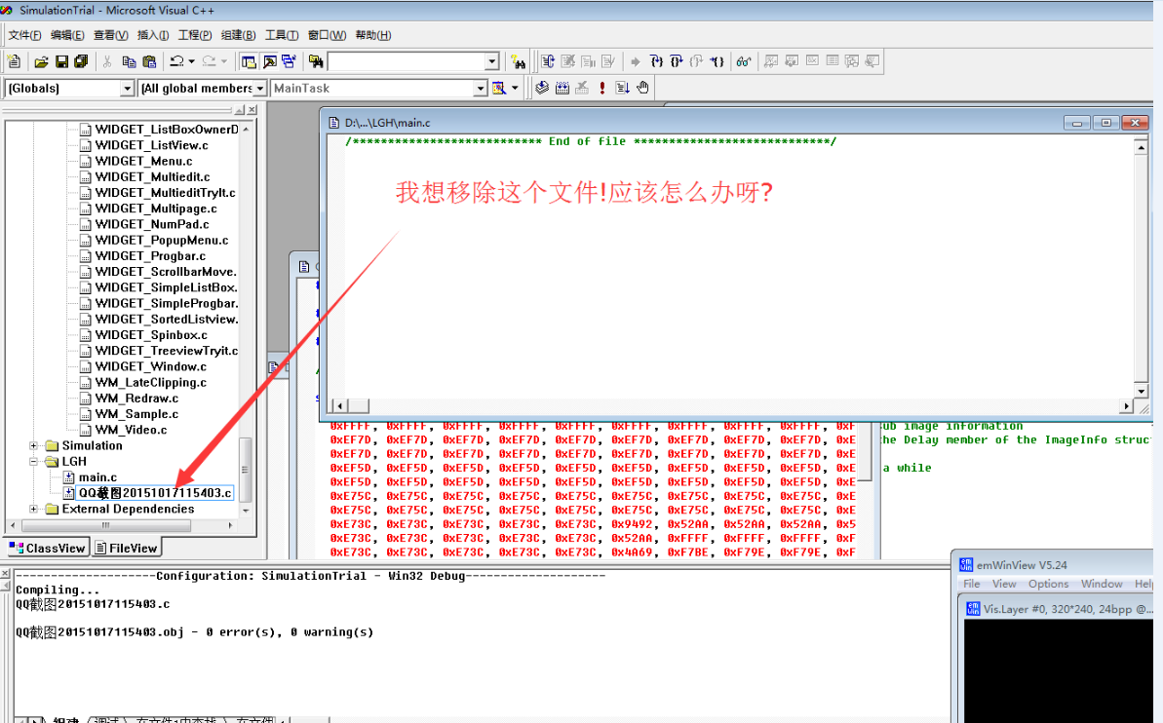Click the Compile file icon in build bar

[x=542, y=88]
